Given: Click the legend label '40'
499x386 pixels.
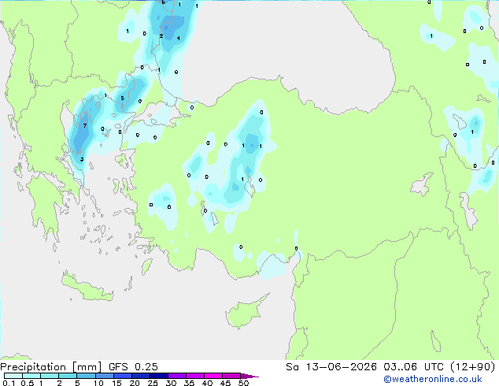Looking at the screenshot, I should tap(207, 383).
